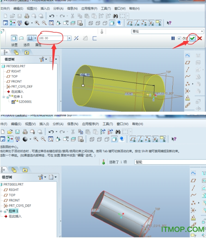Toggle the remove material option
This screenshot has height=238, width=206.
(x=85, y=38)
